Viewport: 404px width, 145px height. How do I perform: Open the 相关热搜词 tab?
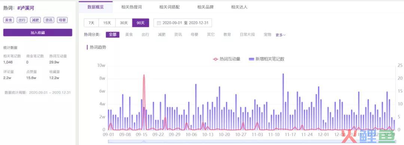point(131,7)
